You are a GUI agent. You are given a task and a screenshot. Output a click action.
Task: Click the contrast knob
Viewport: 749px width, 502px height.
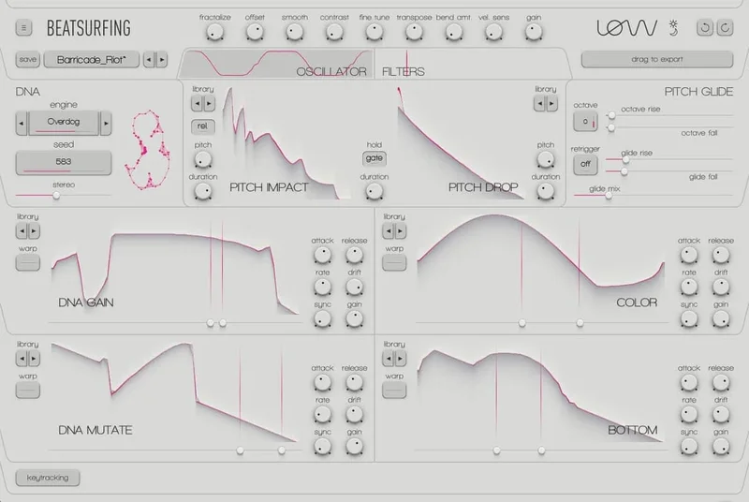[334, 33]
